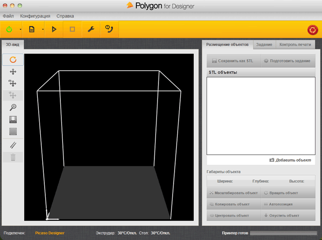The width and height of the screenshot is (322, 240).
Task: Select the Размещение объектов tab
Action: tap(227, 45)
